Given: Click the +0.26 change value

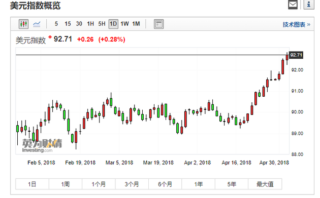Looking at the screenshot, I should pos(85,39).
